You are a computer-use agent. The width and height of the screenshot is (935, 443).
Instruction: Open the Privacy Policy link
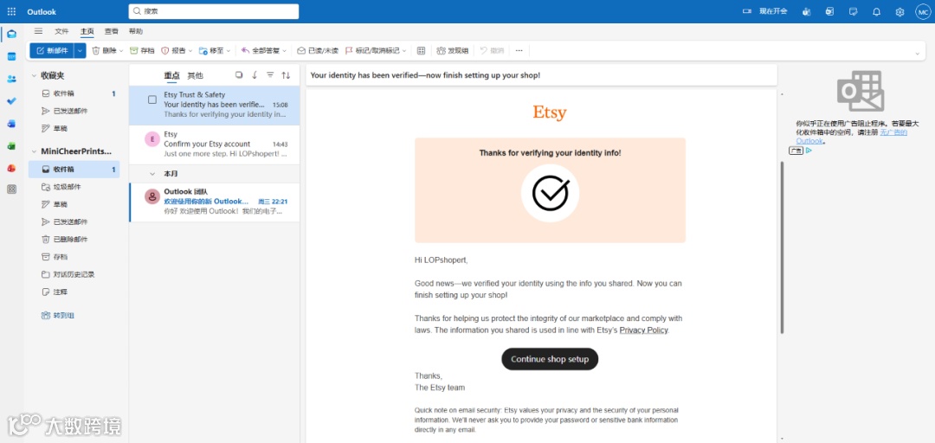[x=644, y=330]
